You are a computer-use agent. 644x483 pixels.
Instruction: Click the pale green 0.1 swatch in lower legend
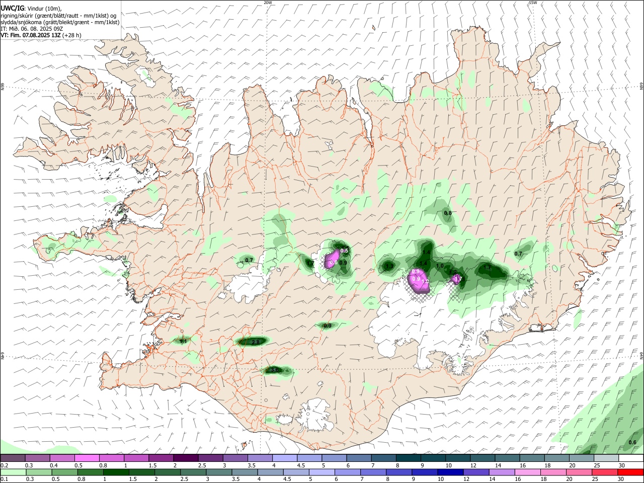pyautogui.click(x=14, y=472)
